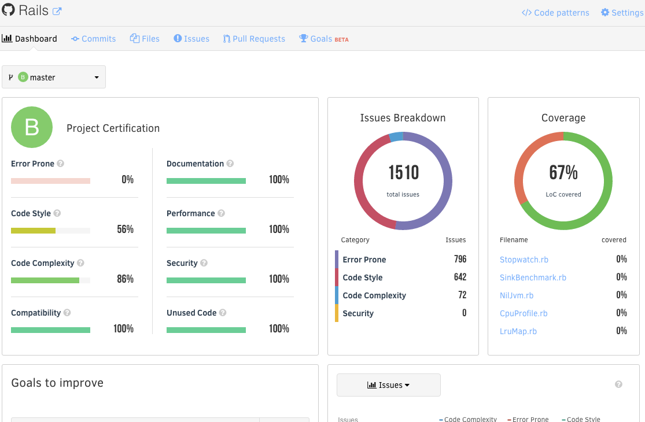
Task: Click the GitHub octocat icon beside Rails
Action: [8, 9]
